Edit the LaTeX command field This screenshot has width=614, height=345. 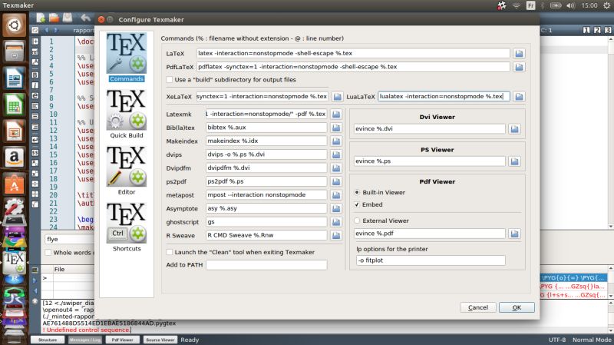coord(353,53)
